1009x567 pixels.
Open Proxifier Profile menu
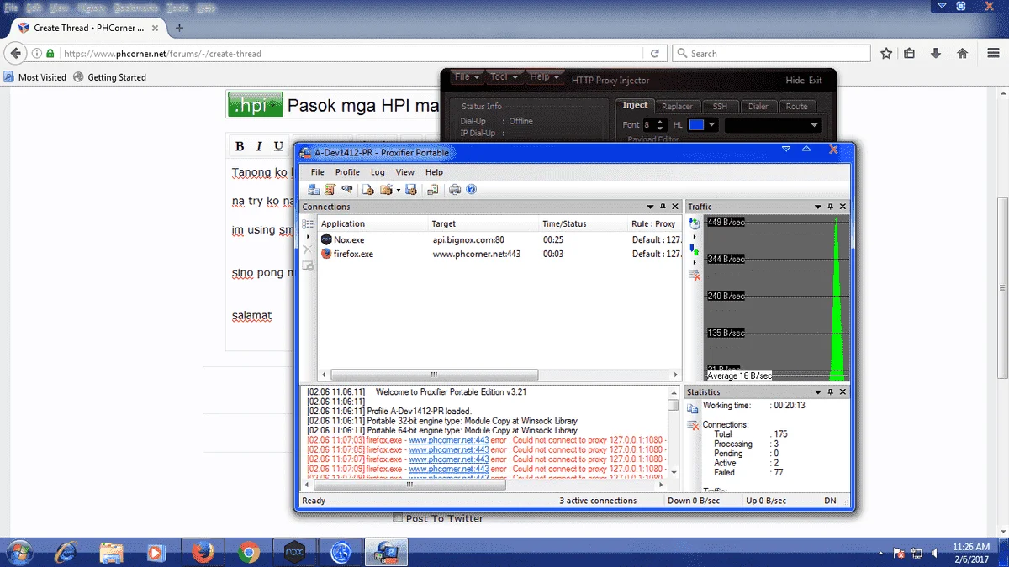coord(347,172)
